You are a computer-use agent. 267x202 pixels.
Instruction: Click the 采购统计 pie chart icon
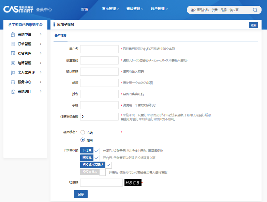coord(13,91)
